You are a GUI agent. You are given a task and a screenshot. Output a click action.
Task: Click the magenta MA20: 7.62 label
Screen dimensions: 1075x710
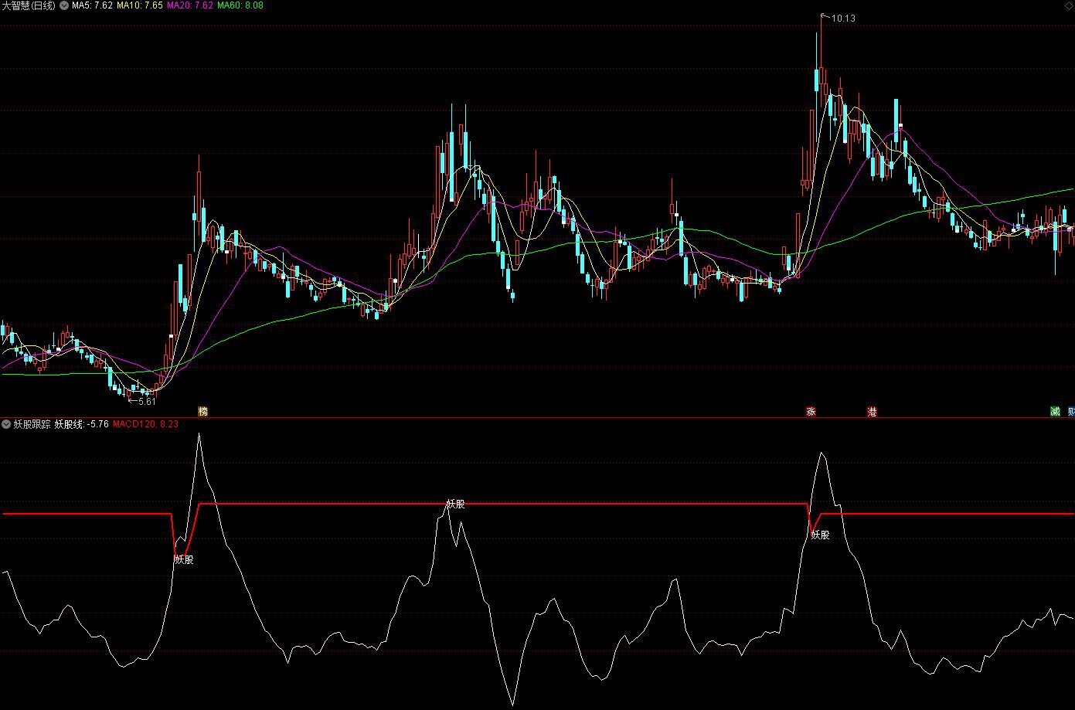190,5
